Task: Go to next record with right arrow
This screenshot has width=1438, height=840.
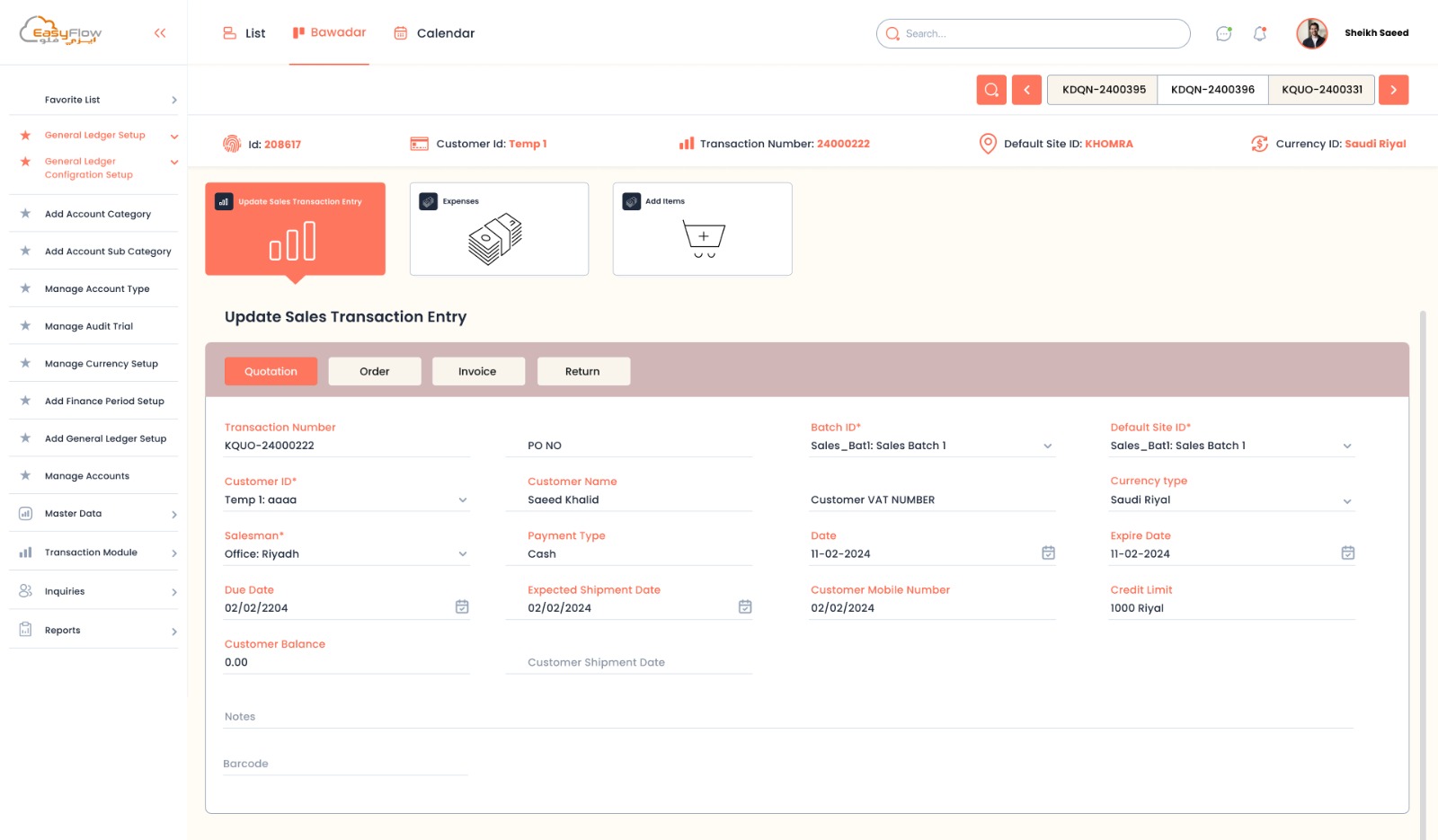Action: pos(1393,90)
